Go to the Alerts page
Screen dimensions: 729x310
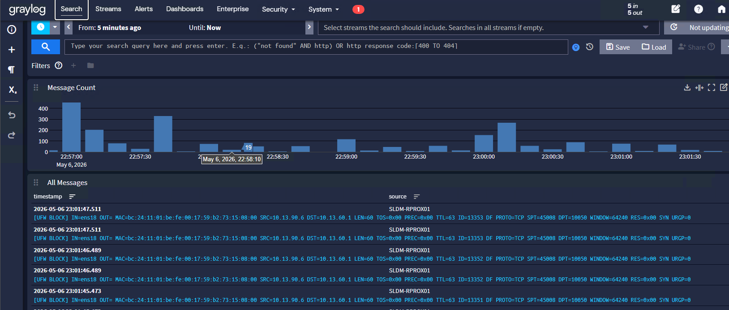pyautogui.click(x=144, y=9)
